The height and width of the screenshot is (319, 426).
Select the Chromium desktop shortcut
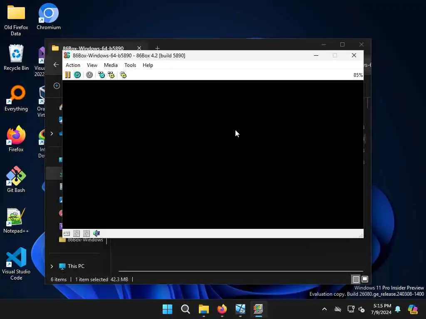(49, 17)
